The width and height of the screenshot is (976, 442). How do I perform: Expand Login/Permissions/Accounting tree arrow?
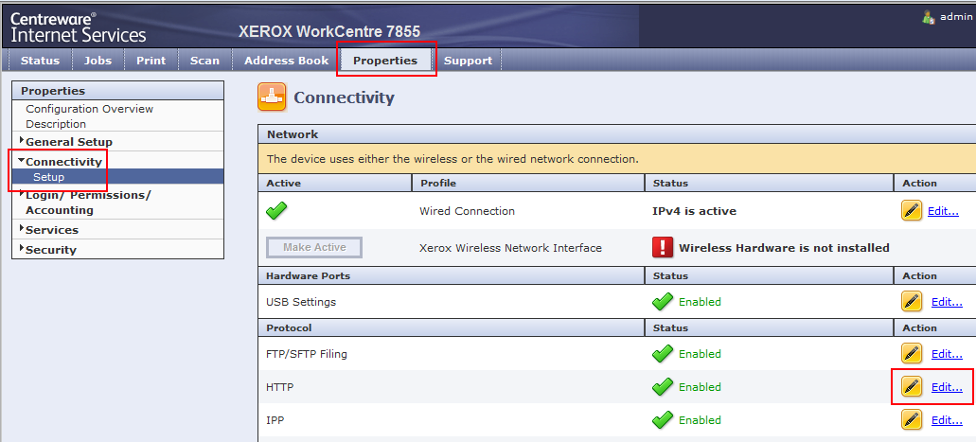point(22,194)
